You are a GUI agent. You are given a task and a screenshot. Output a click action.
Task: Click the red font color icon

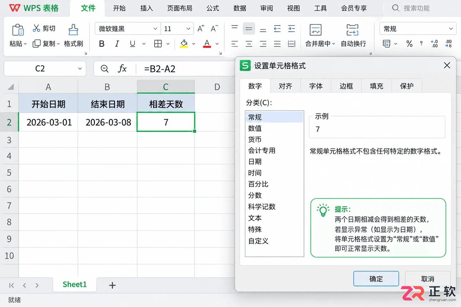point(207,44)
